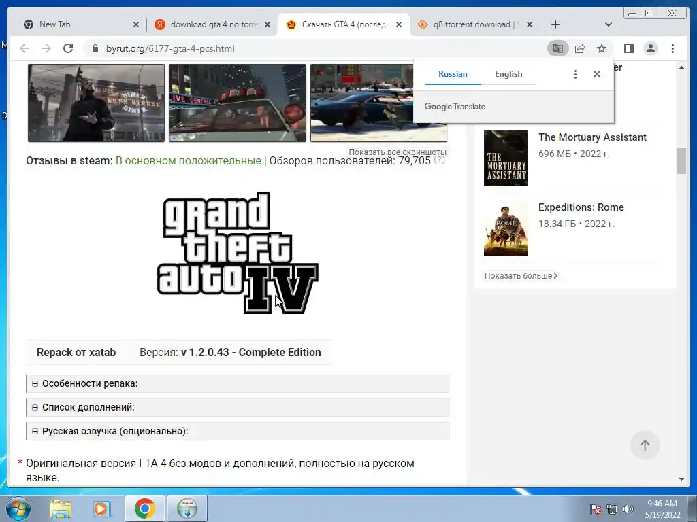
Task: Open Action Center flag tray icon
Action: [x=596, y=509]
